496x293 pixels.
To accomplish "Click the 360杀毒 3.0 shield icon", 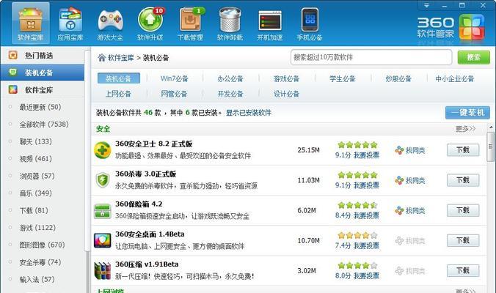I will click(103, 180).
